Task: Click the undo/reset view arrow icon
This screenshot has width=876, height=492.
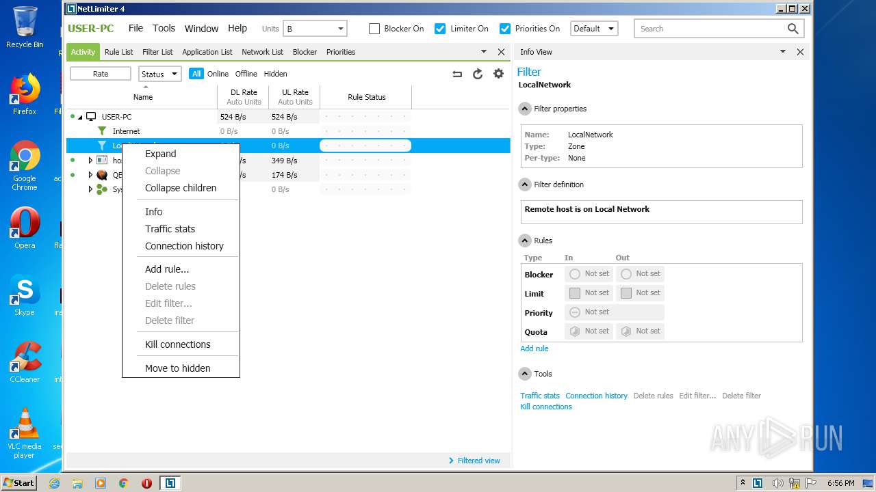Action: 457,74
